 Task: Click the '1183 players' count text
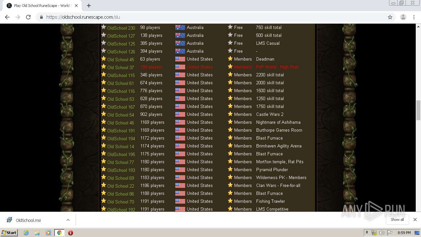152,177
